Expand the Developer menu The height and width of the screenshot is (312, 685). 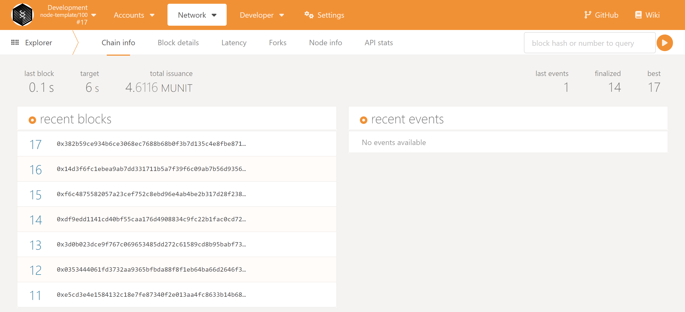coord(262,15)
